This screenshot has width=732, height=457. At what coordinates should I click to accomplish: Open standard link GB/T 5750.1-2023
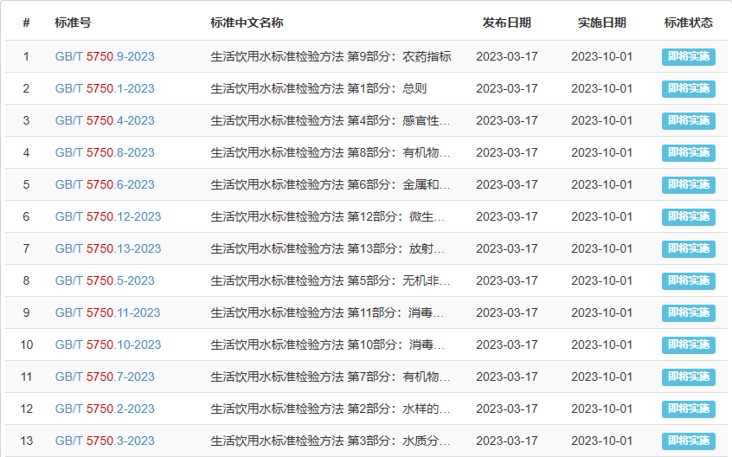[105, 88]
